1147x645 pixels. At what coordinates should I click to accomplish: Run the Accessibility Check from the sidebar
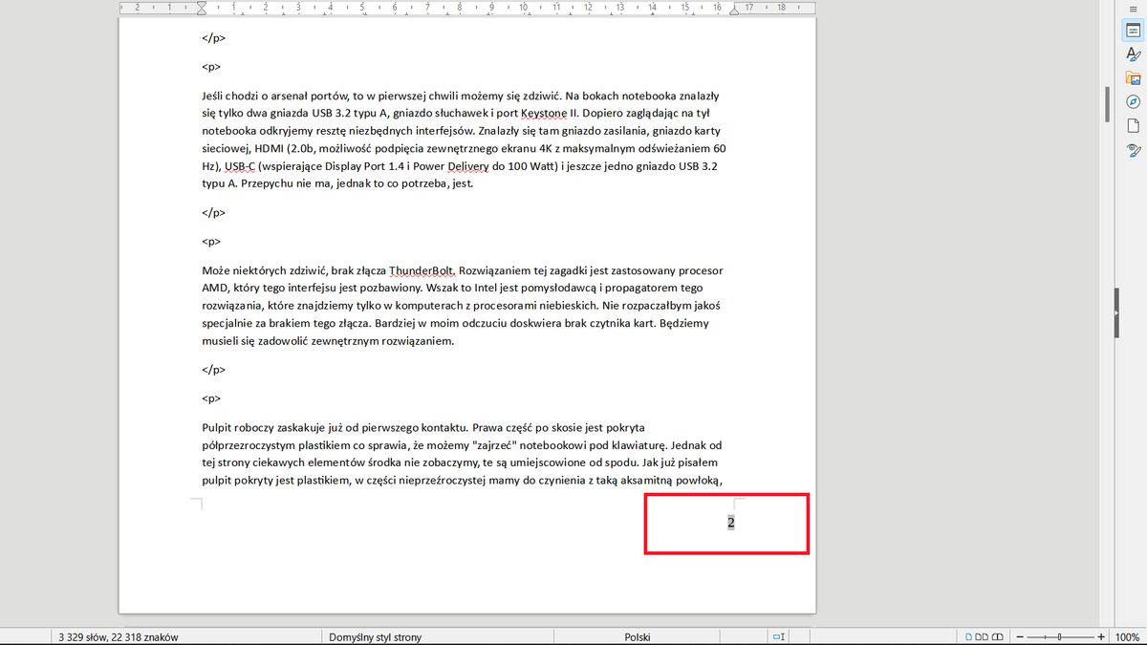(1132, 150)
